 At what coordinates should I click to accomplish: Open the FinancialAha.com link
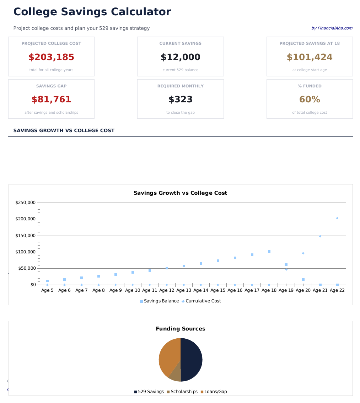point(332,28)
